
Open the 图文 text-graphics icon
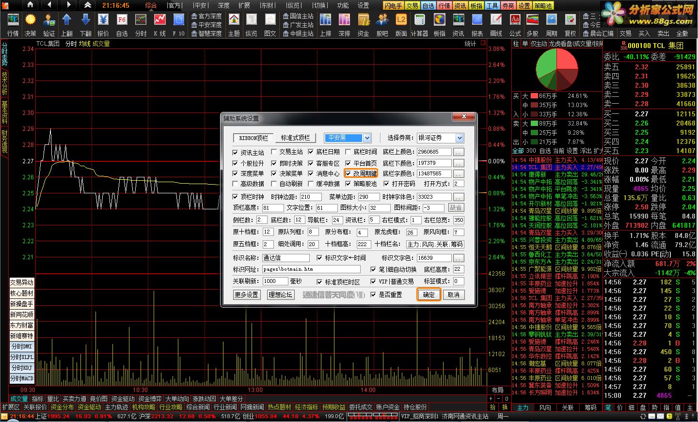270,25
